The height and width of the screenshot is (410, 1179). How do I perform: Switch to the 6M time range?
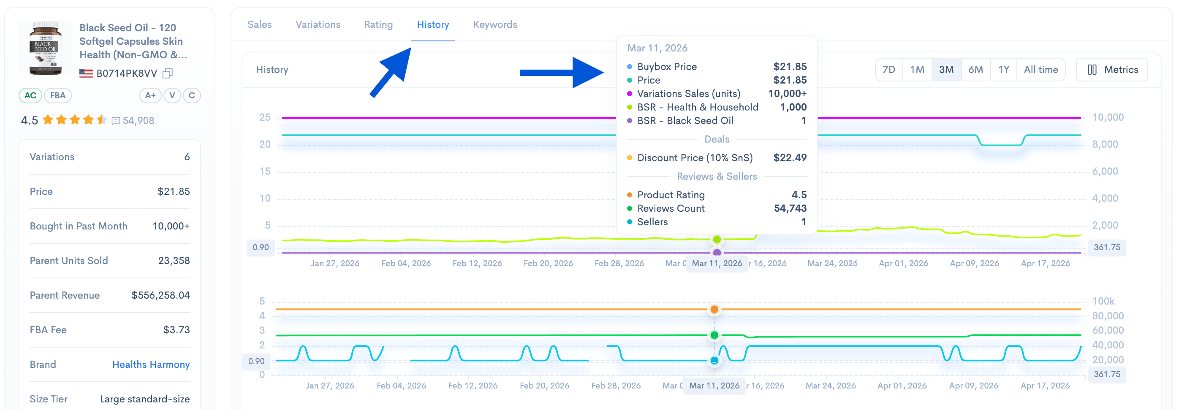pos(975,70)
